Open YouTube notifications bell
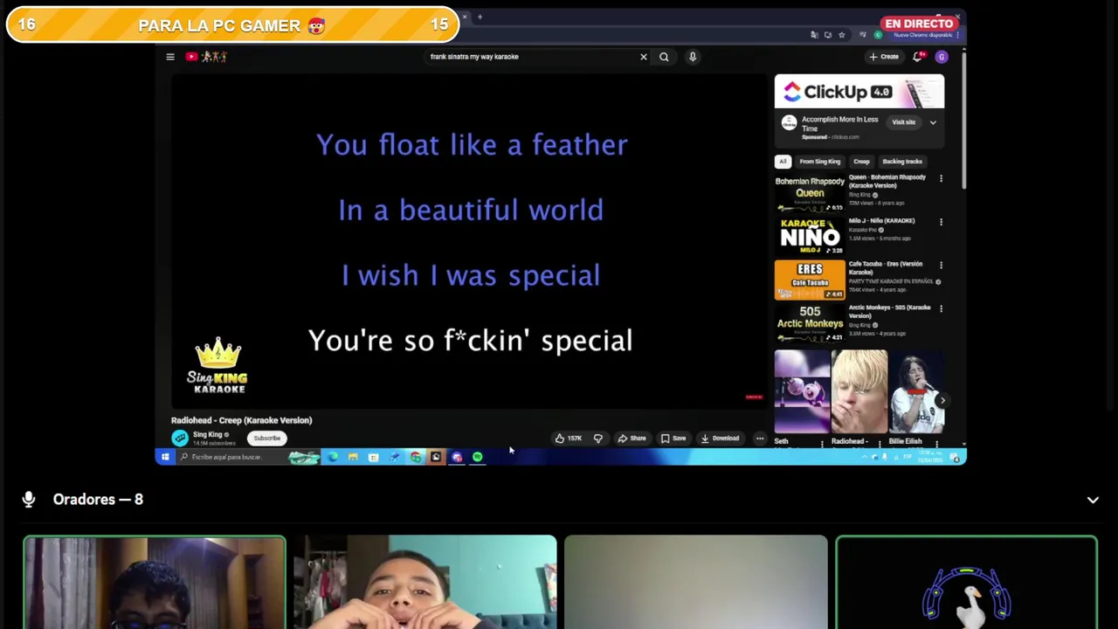The height and width of the screenshot is (629, 1118). tap(917, 57)
